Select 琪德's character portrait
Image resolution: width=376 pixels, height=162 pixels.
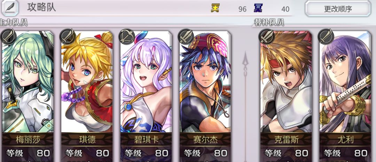(87, 82)
